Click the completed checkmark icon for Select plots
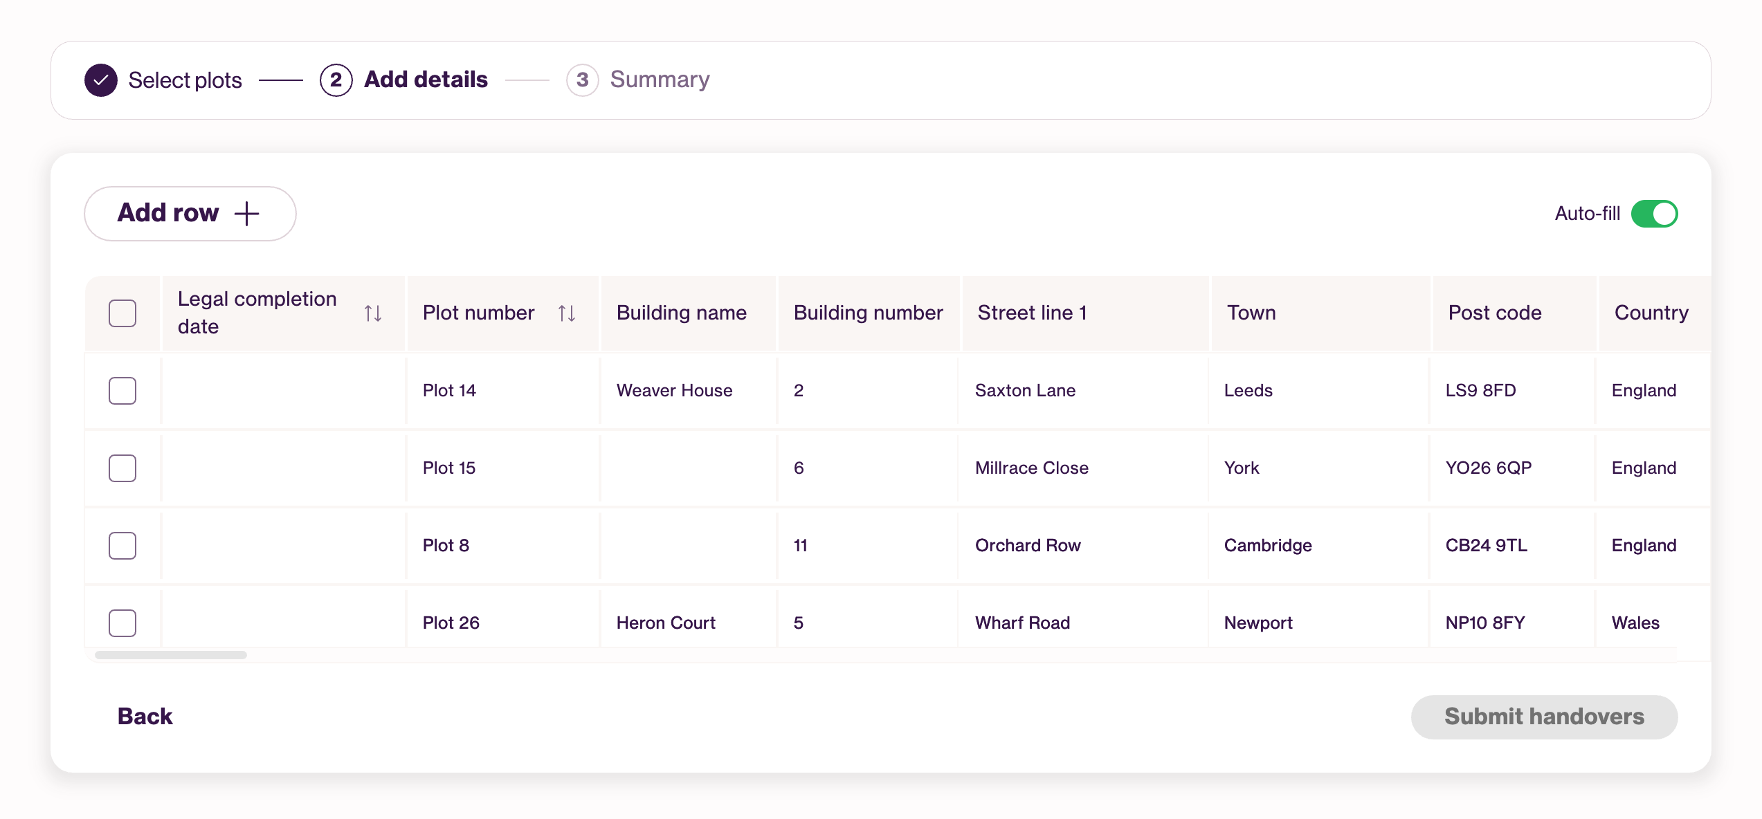The height and width of the screenshot is (819, 1762). (x=101, y=80)
